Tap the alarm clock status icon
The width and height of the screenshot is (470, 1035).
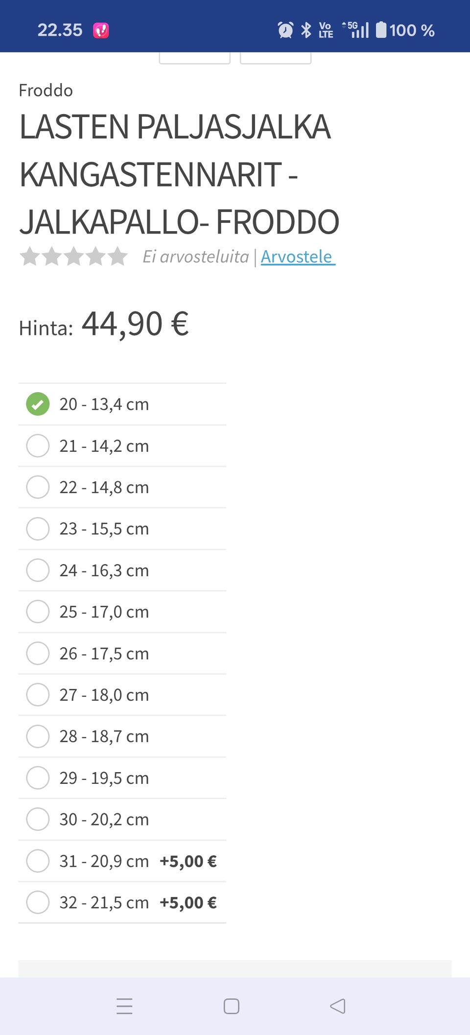click(285, 30)
